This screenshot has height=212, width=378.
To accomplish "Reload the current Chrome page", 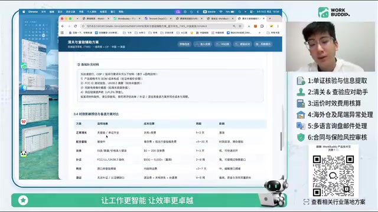I will coord(76,26).
